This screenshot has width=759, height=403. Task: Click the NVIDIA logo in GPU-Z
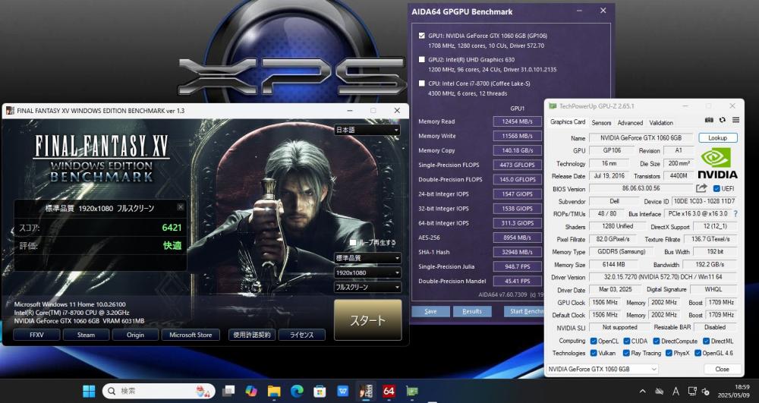[717, 163]
